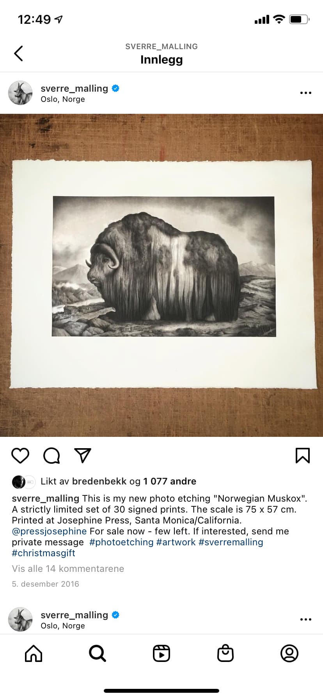Viewport: 323px width, 699px height.
Task: Open the Search tab in the bottom bar
Action: click(x=98, y=653)
